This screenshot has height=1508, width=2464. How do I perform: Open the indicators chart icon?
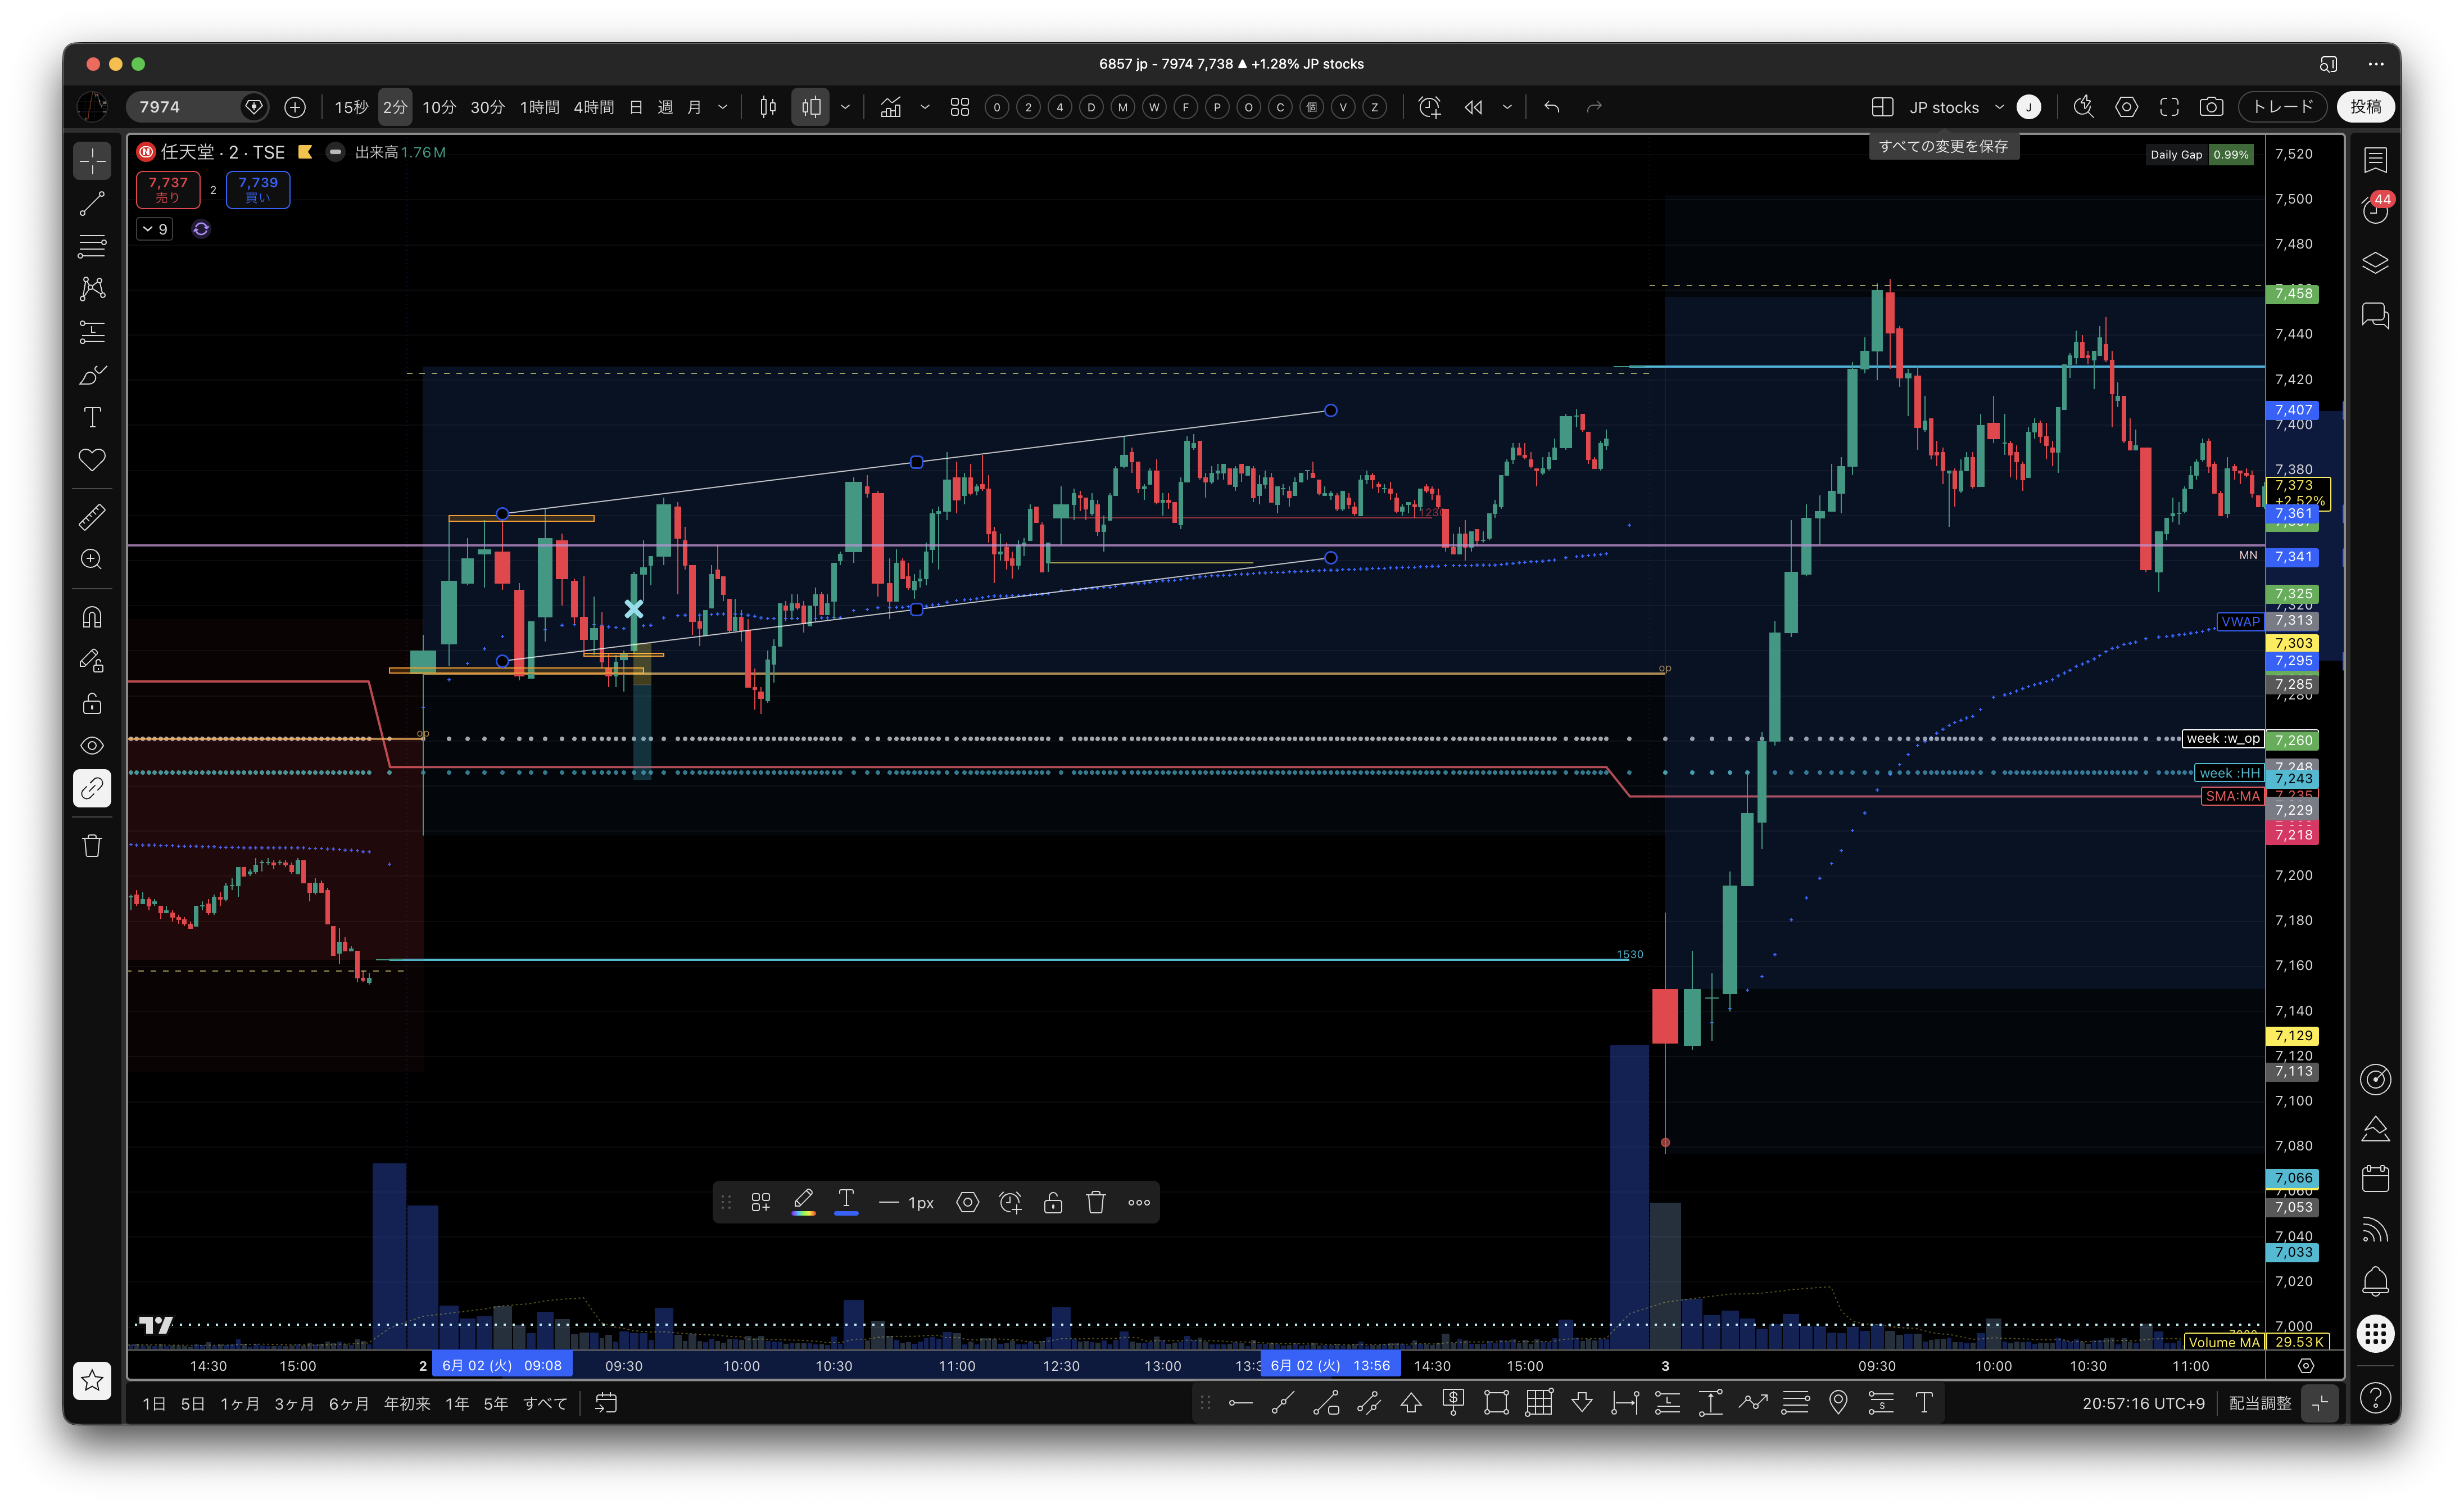coord(890,107)
